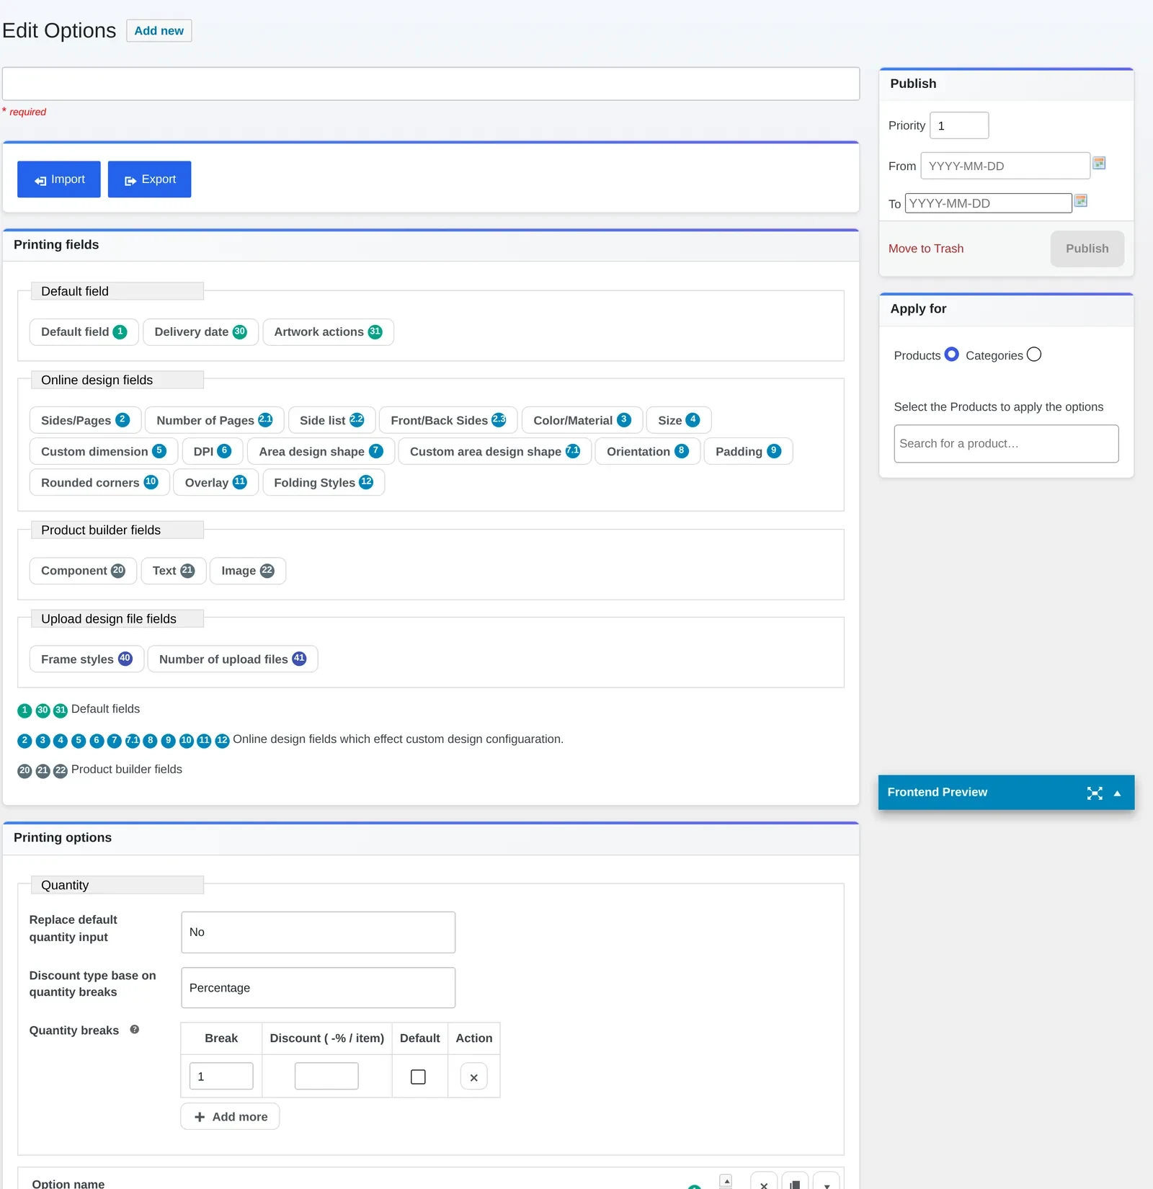Open Discount type base dropdown
This screenshot has width=1153, height=1189.
point(318,988)
